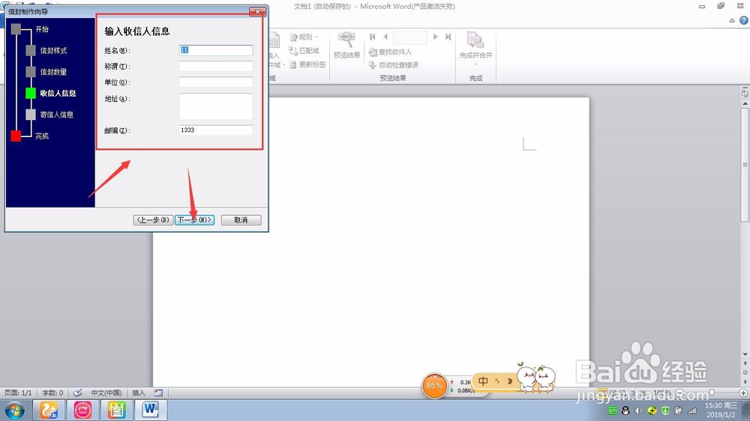Select the 完成 step in wizard sidebar
The width and height of the screenshot is (750, 421).
[41, 136]
